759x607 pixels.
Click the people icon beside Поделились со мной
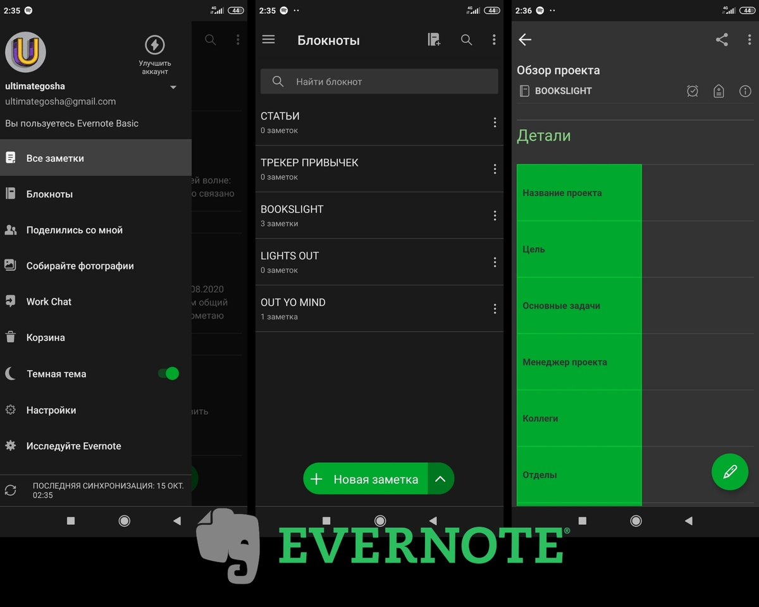11,230
